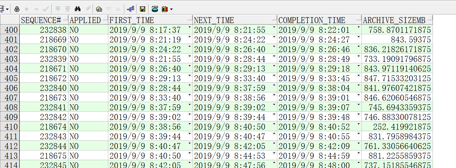This screenshot has width=456, height=168.
Task: Click size cell 847.71533203125
Action: coord(396,78)
